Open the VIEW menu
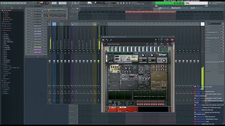225x126 pixels. click(x=14, y=3)
